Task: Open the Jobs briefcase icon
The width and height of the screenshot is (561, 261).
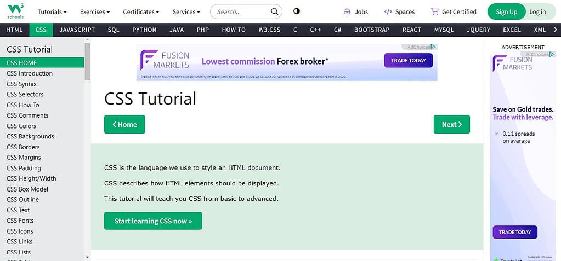Action: (x=347, y=12)
